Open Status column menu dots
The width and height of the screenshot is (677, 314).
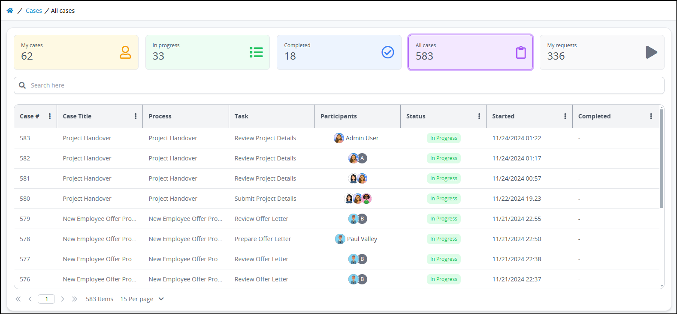point(479,116)
